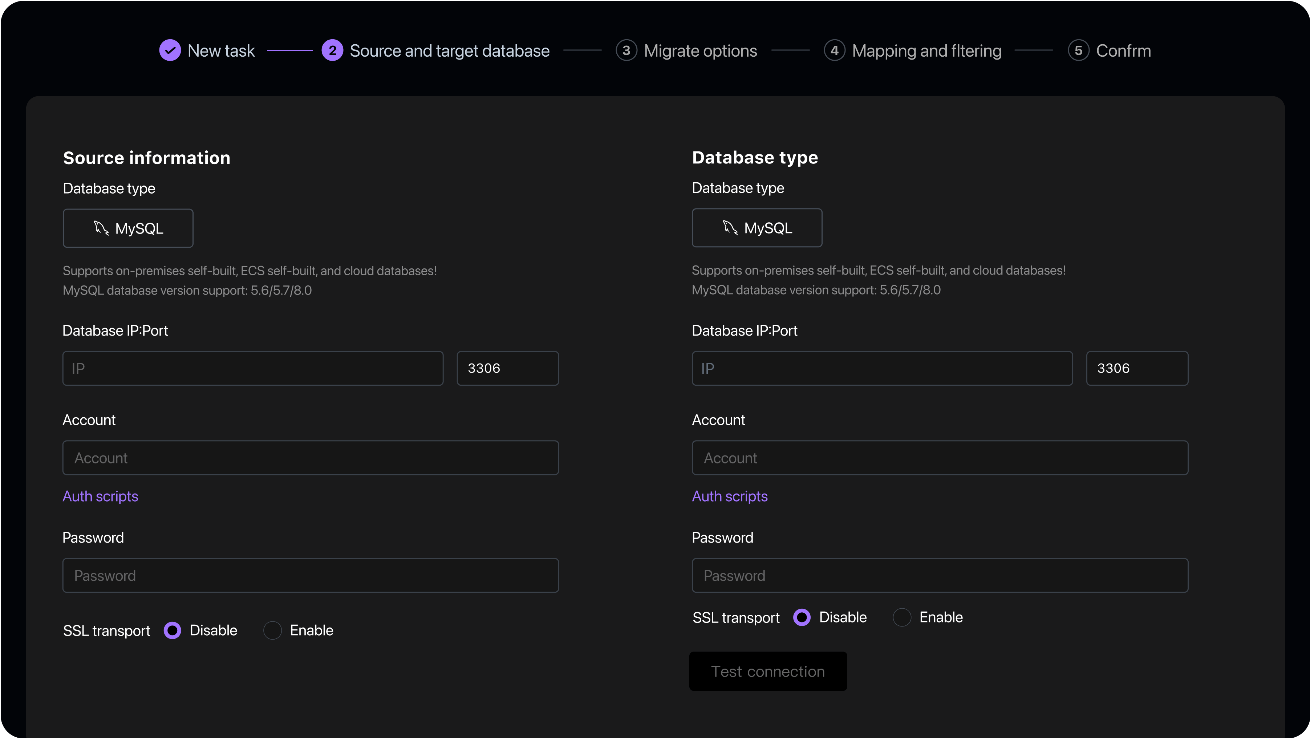1310x738 pixels.
Task: Open Mapping and filtering step label
Action: click(926, 51)
